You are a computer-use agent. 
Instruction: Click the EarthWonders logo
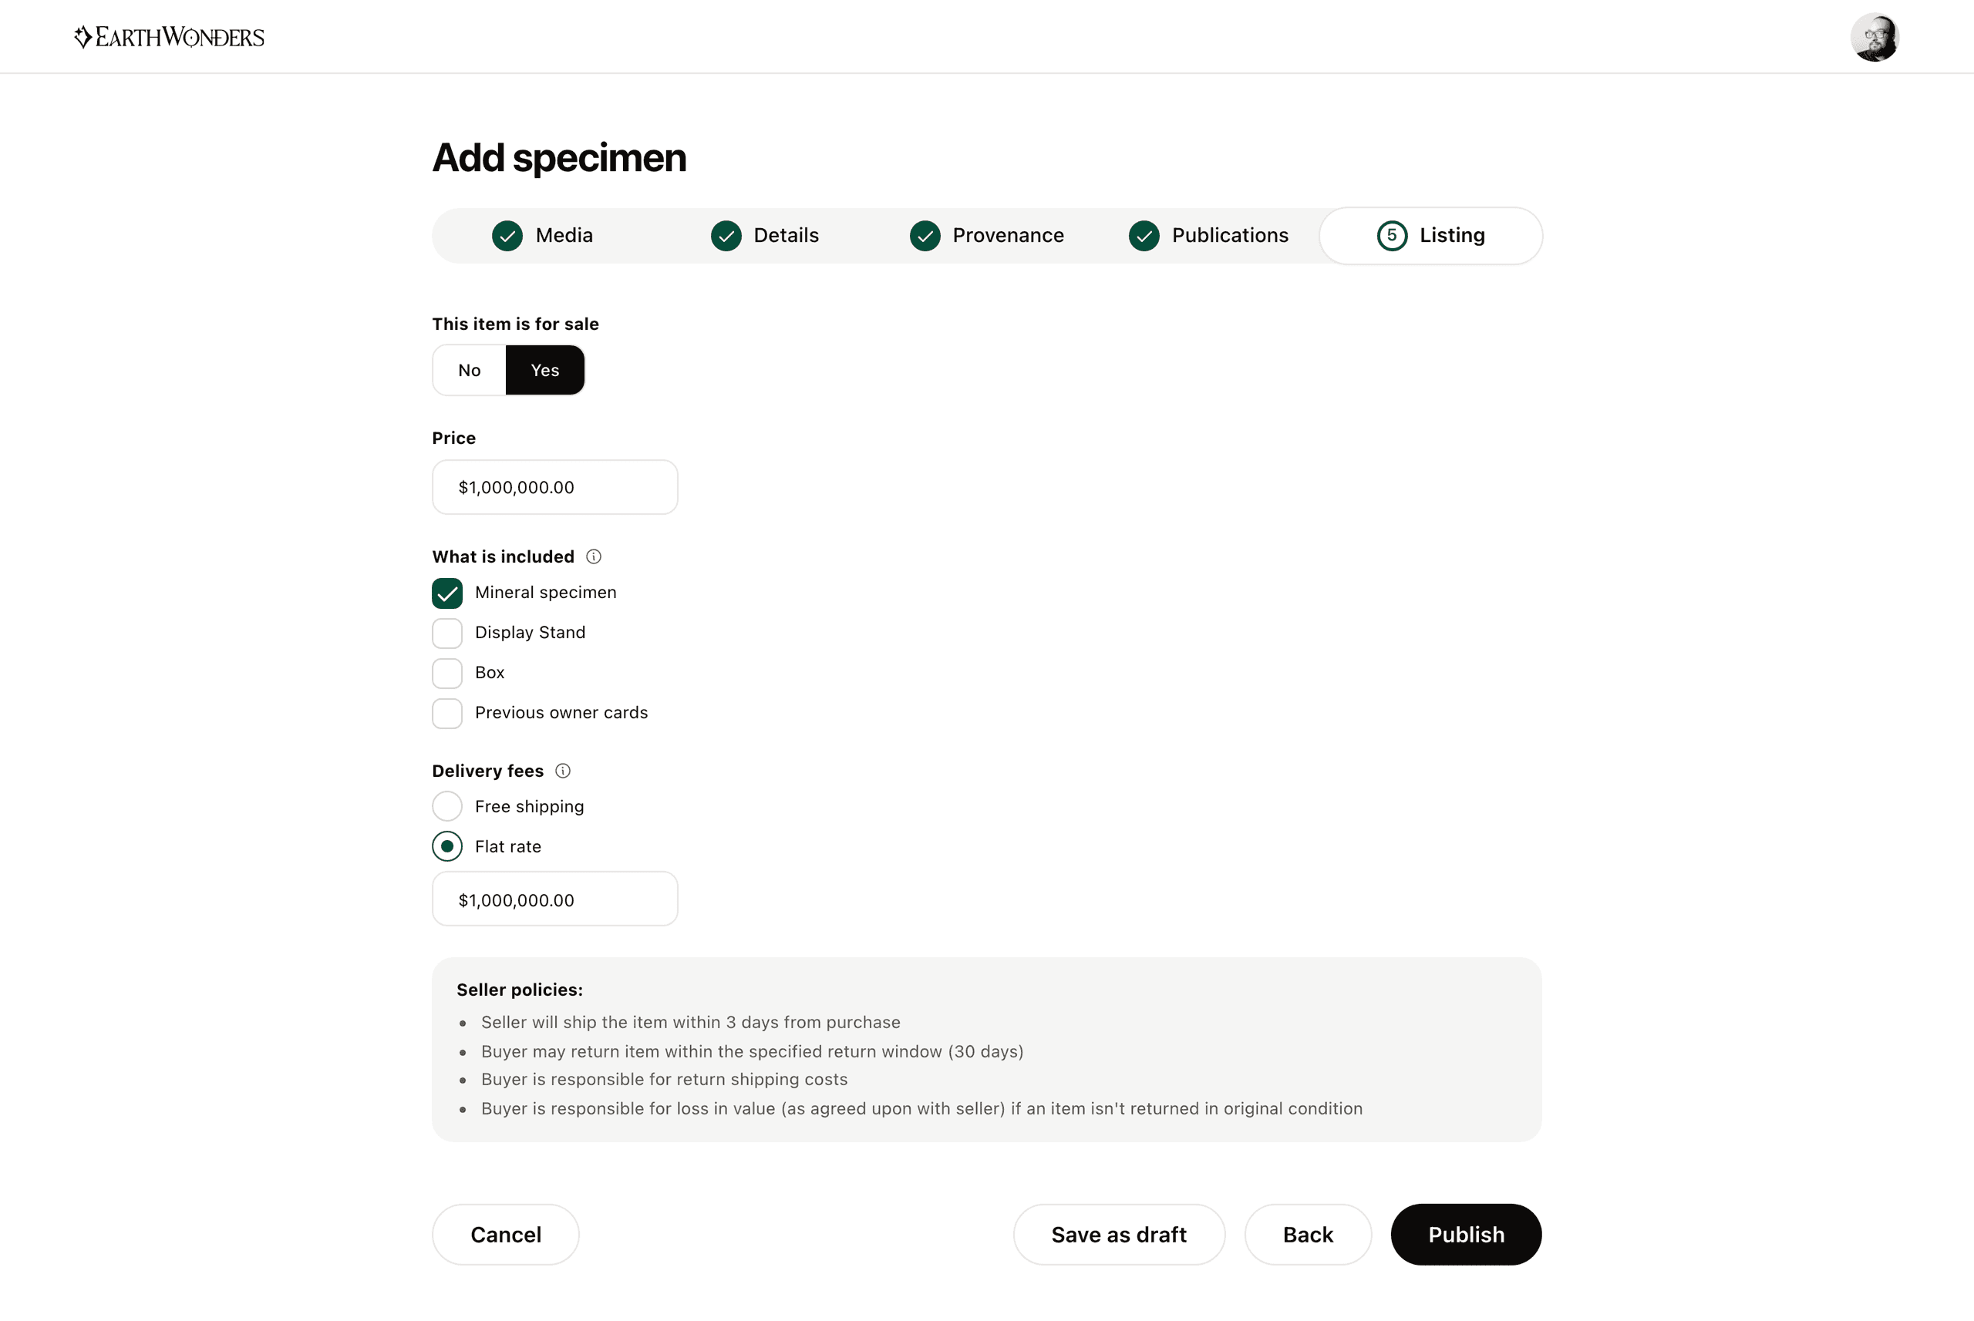click(169, 37)
